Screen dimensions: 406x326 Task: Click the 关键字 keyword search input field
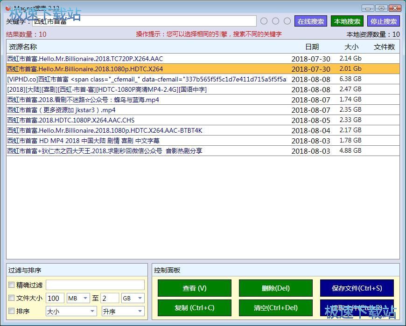pyautogui.click(x=144, y=21)
